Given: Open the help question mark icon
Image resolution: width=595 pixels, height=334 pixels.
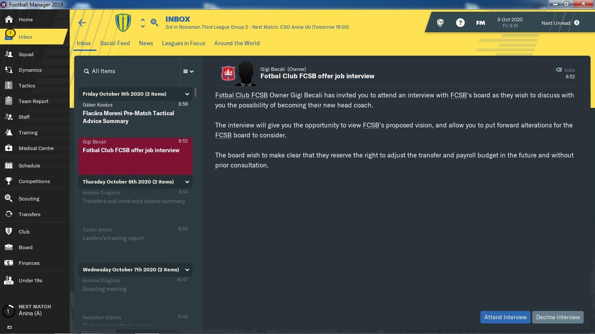Looking at the screenshot, I should pos(460,23).
